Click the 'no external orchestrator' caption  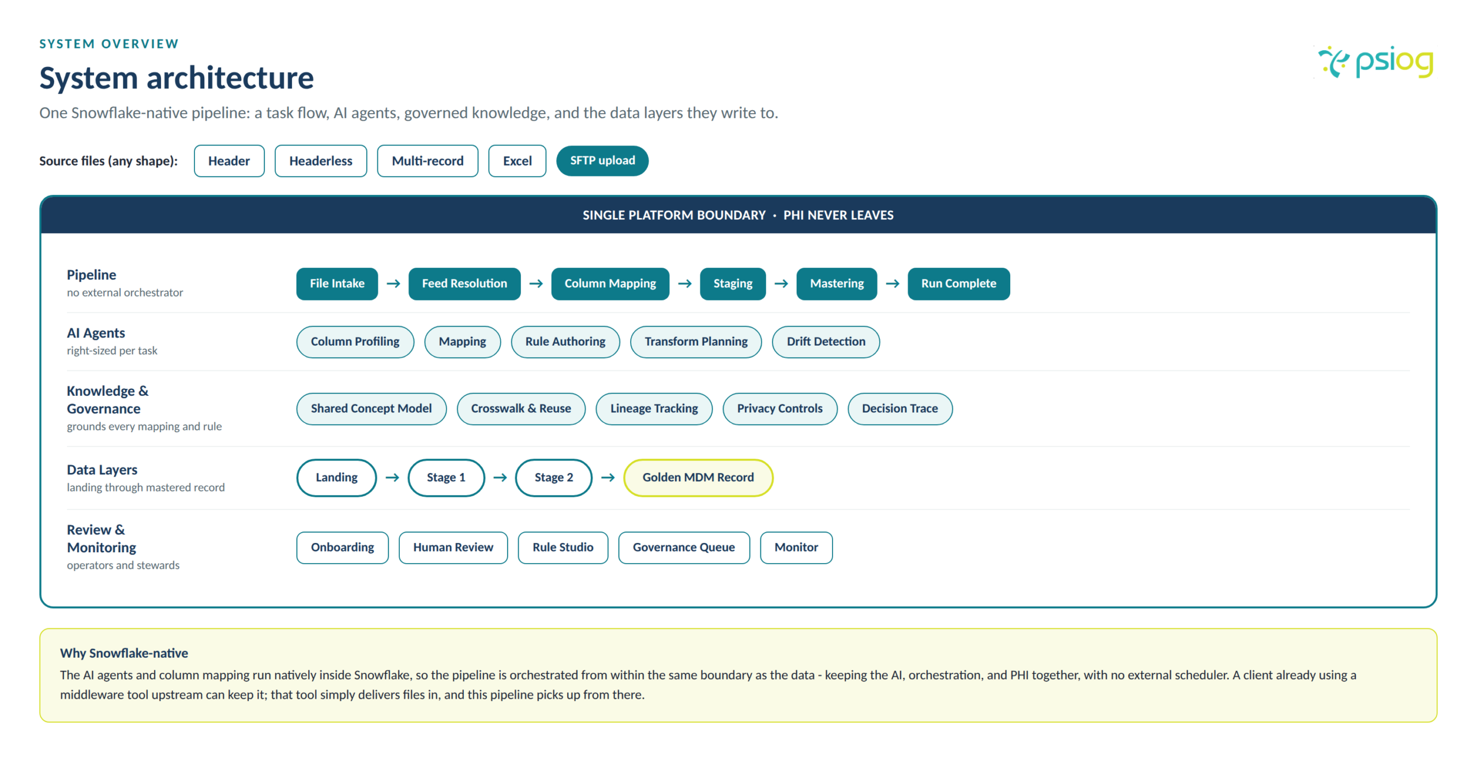pyautogui.click(x=125, y=293)
